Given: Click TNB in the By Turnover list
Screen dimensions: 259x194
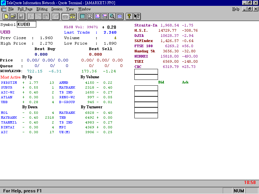Looking at the screenshot, I should click(x=62, y=118).
